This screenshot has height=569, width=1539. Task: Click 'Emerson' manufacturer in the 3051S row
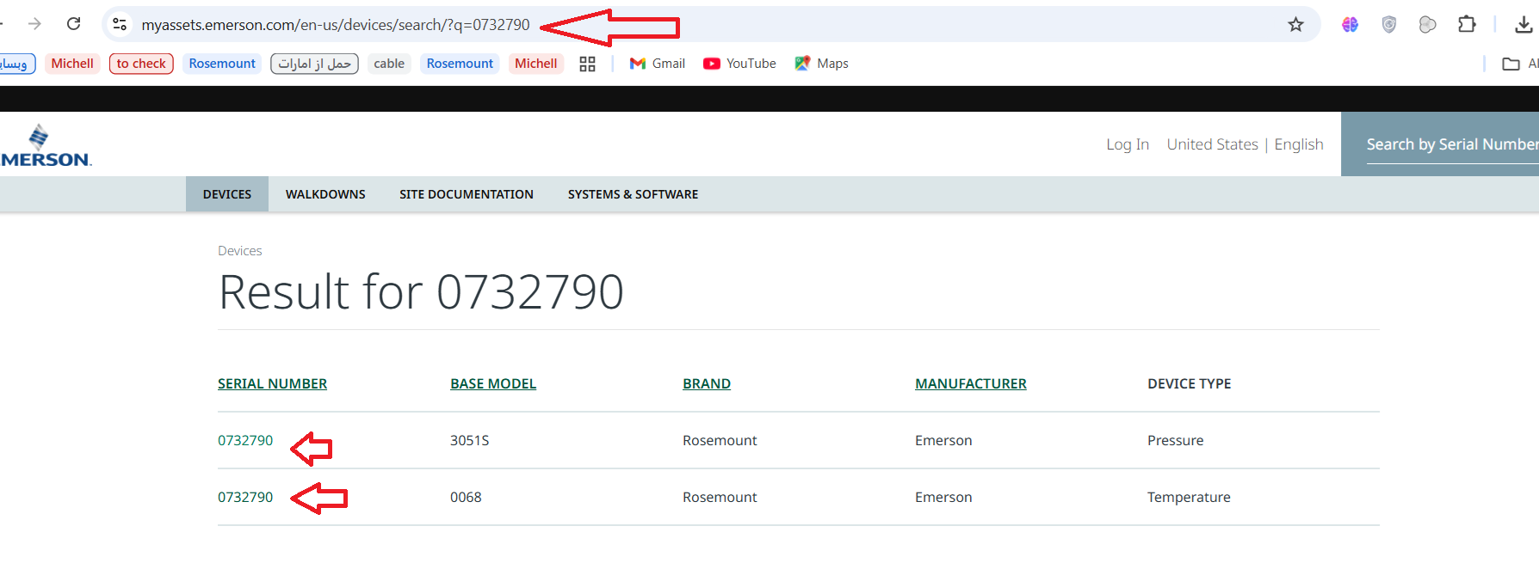(943, 440)
